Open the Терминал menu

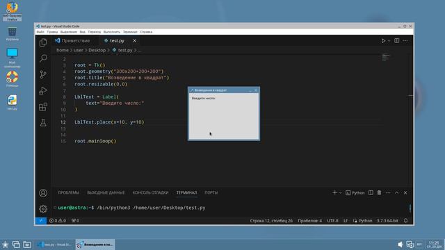click(130, 32)
